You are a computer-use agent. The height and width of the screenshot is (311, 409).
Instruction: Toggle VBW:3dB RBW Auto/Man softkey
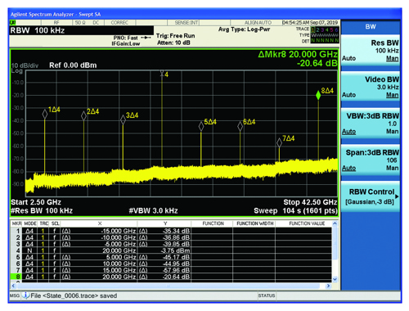tap(371, 124)
